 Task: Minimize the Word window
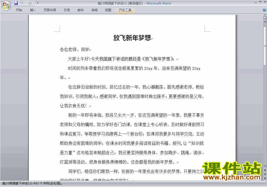click(x=256, y=3)
